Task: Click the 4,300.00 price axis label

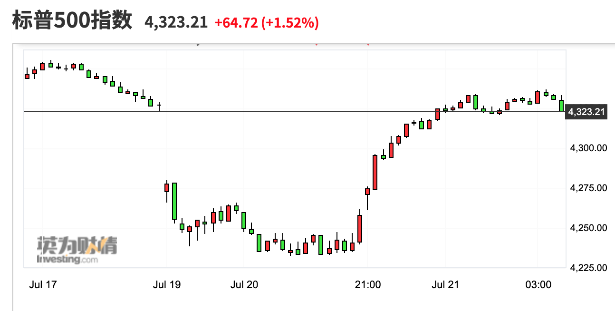Action: tap(589, 148)
